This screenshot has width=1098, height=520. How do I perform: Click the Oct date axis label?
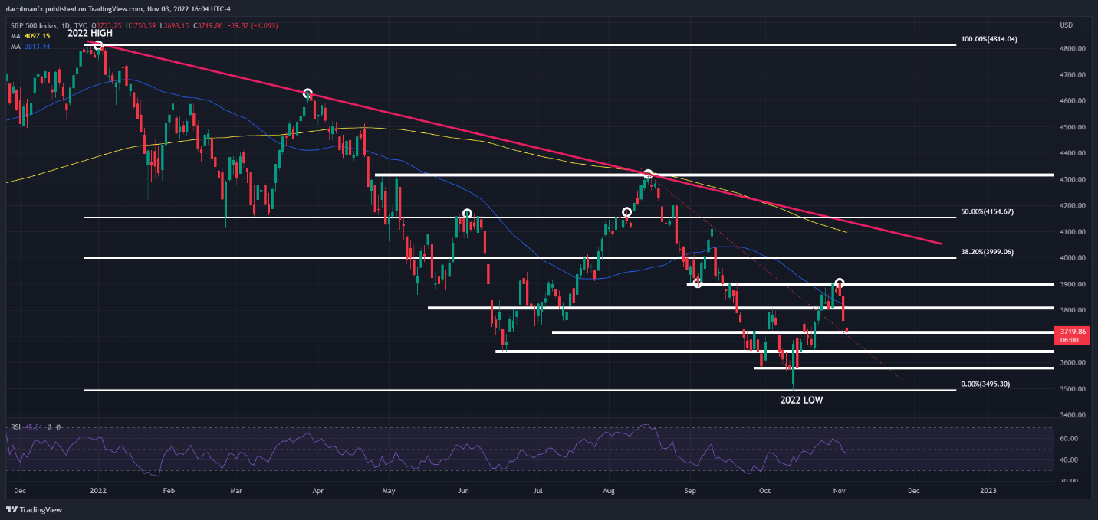[764, 489]
